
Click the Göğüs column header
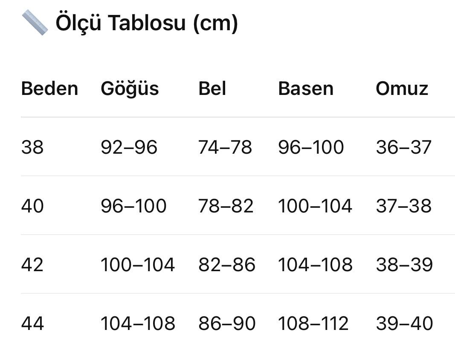[130, 89]
